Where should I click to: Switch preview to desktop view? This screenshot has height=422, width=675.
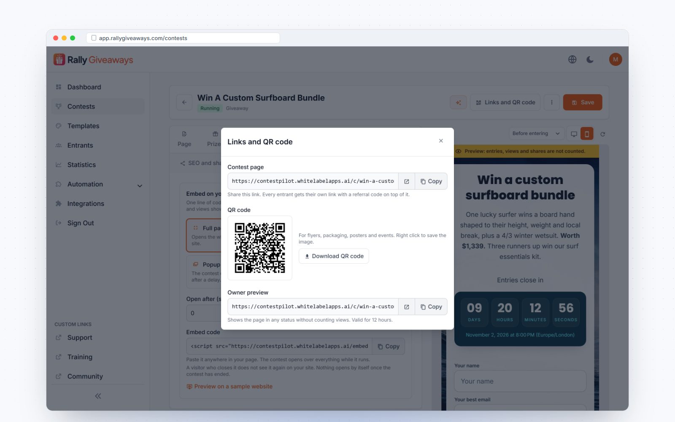(x=574, y=134)
